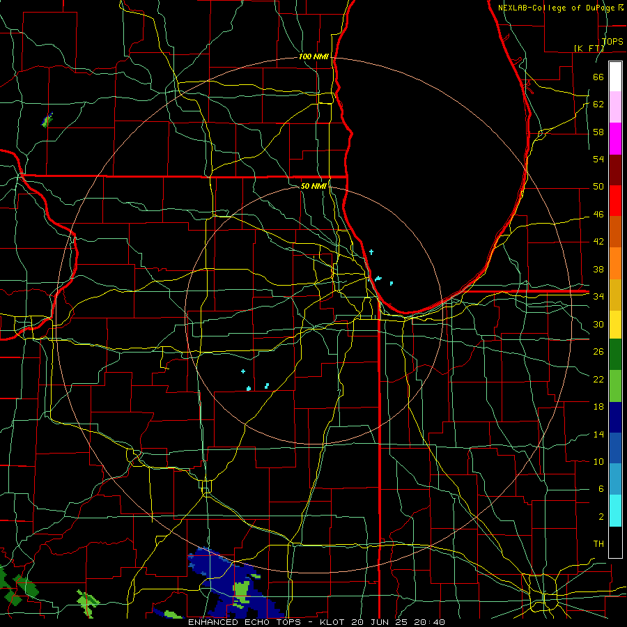Click the legend value 30
This screenshot has height=627, width=627.
tap(598, 324)
